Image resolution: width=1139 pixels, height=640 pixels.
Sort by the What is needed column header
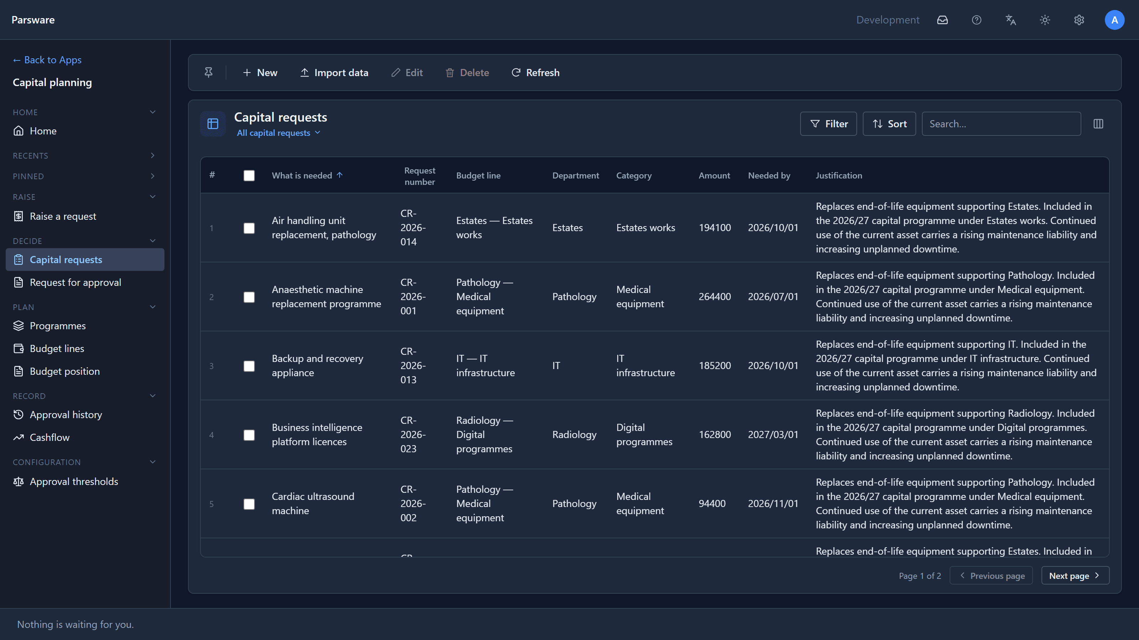[307, 175]
